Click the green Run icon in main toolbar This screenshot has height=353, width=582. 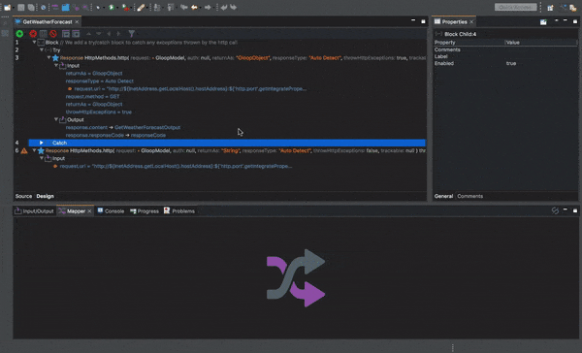click(x=112, y=8)
